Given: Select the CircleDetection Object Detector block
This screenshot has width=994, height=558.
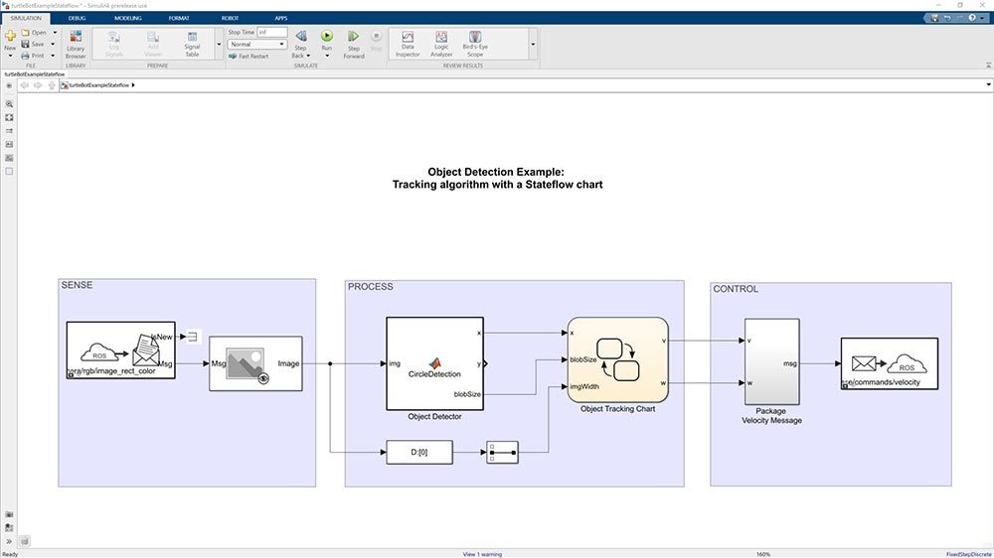Looking at the screenshot, I should click(435, 363).
